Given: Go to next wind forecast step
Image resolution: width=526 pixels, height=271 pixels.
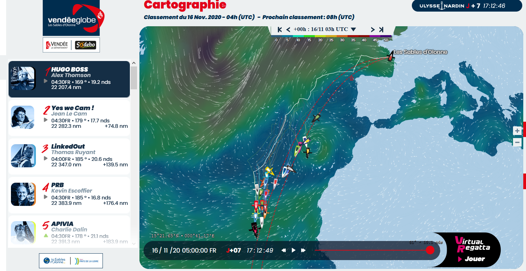Looking at the screenshot, I should coord(373,30).
